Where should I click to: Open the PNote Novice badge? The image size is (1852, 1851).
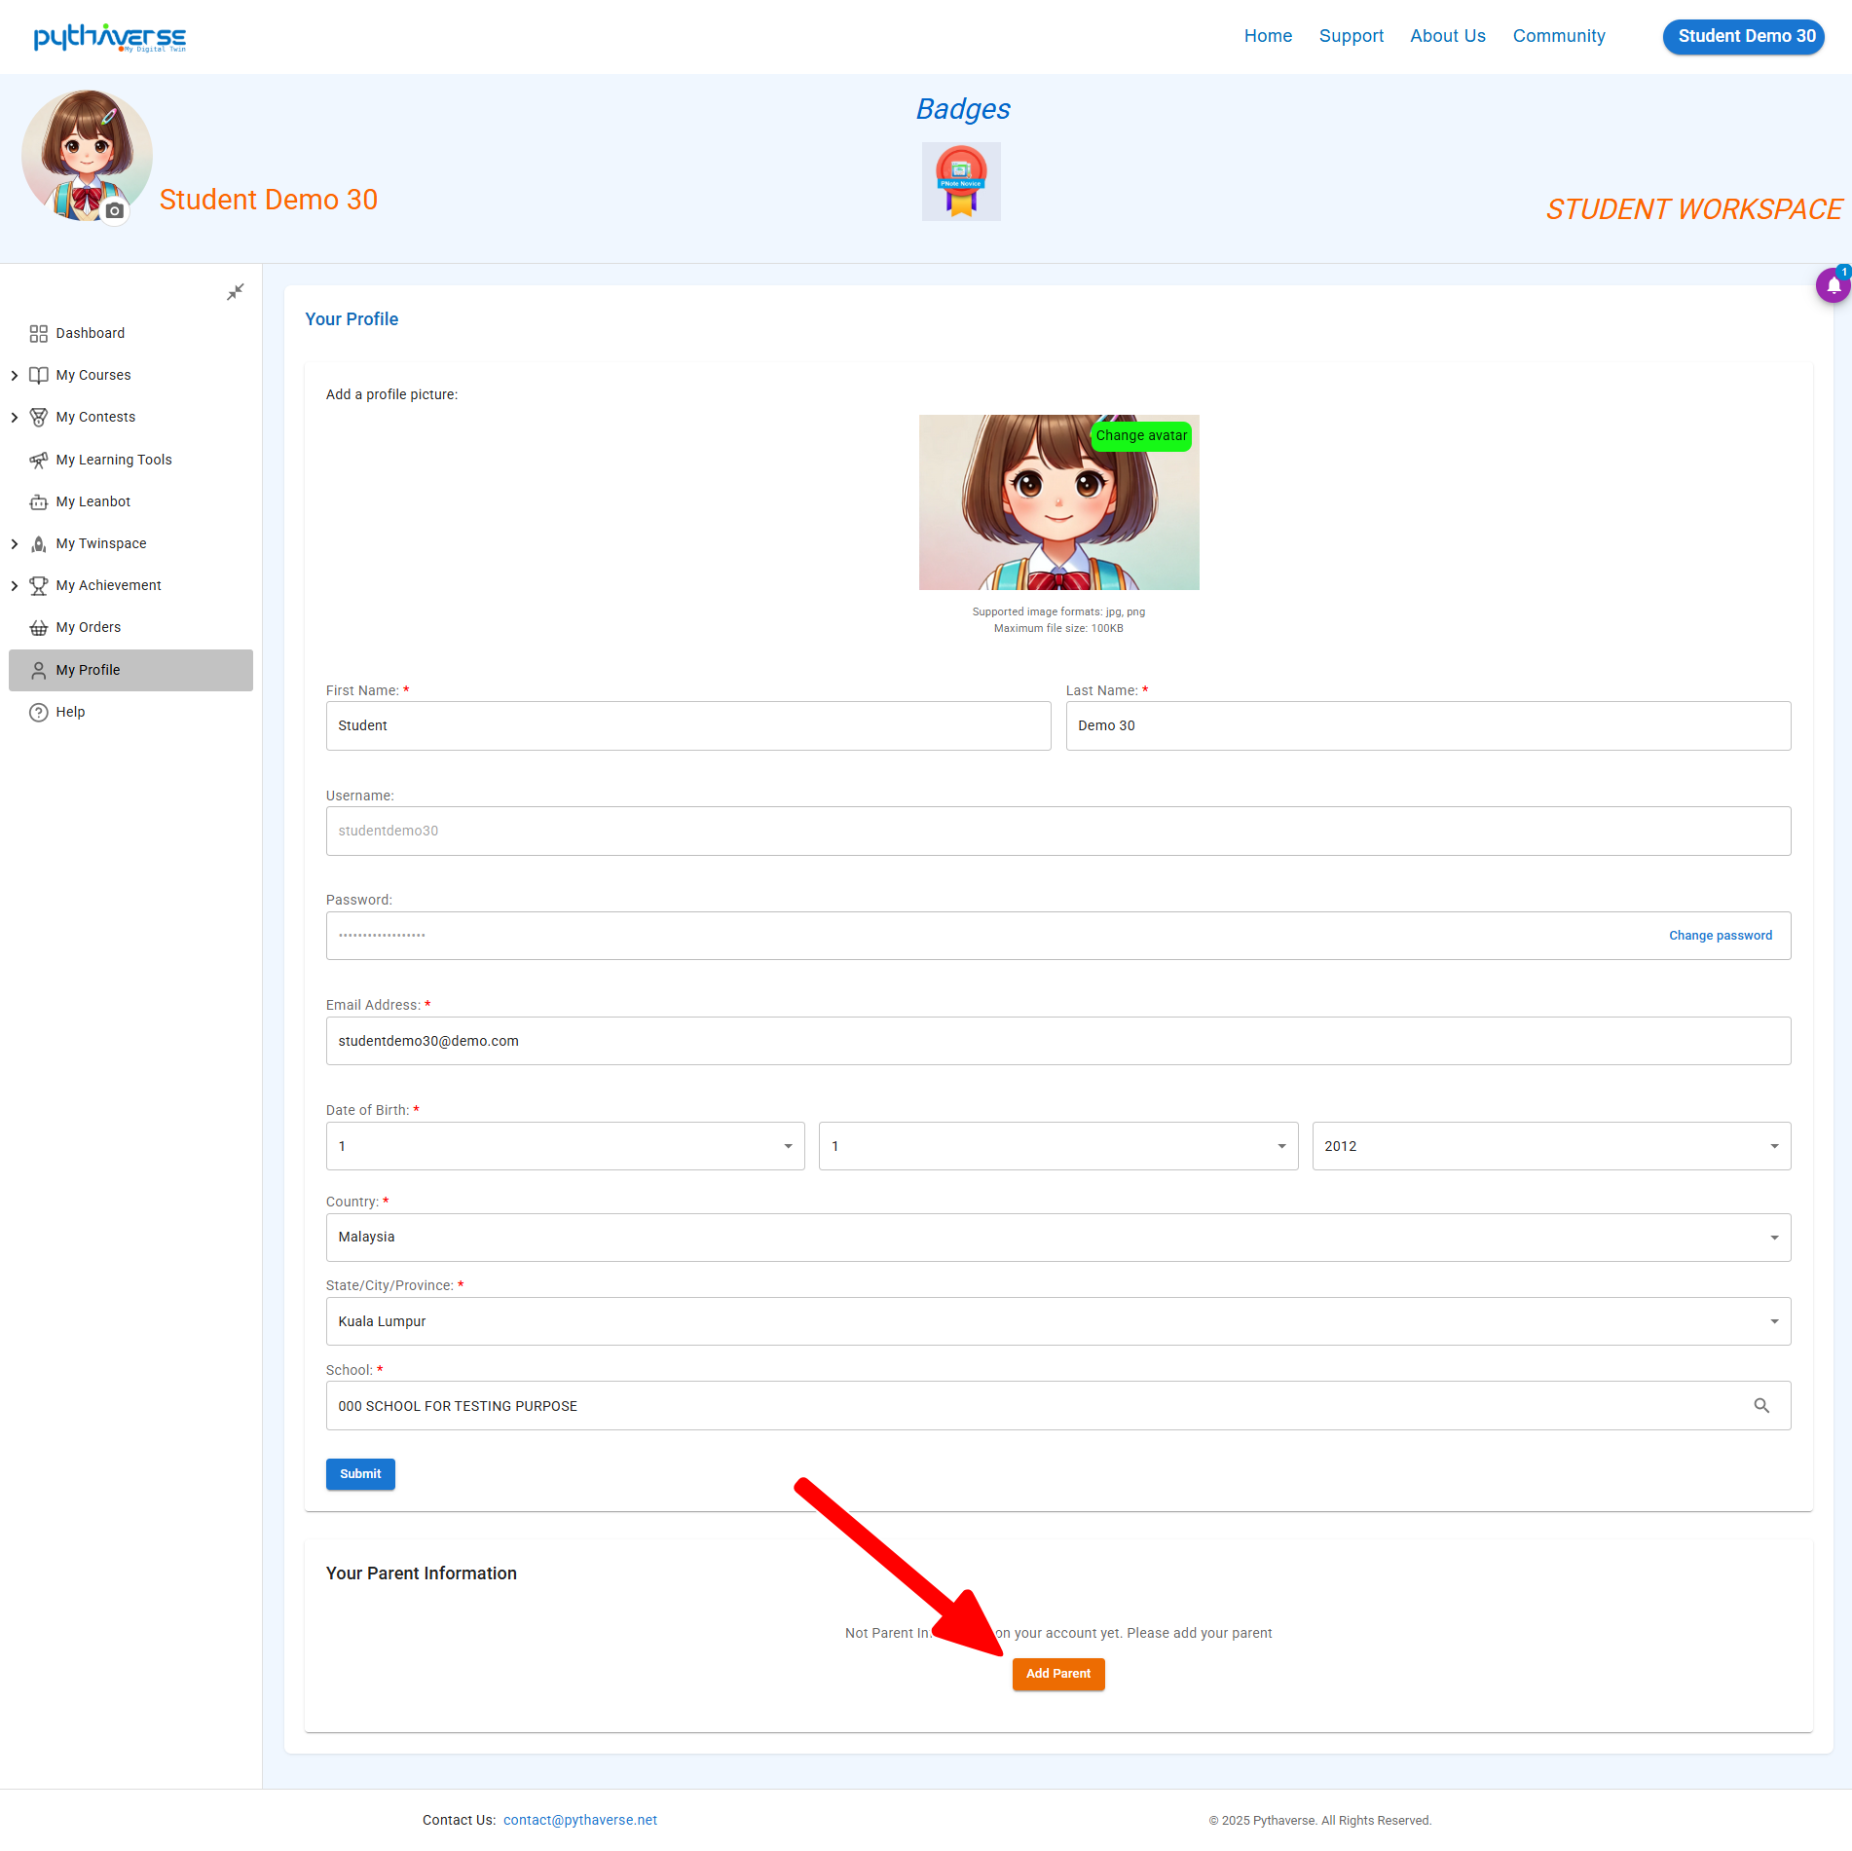click(960, 181)
